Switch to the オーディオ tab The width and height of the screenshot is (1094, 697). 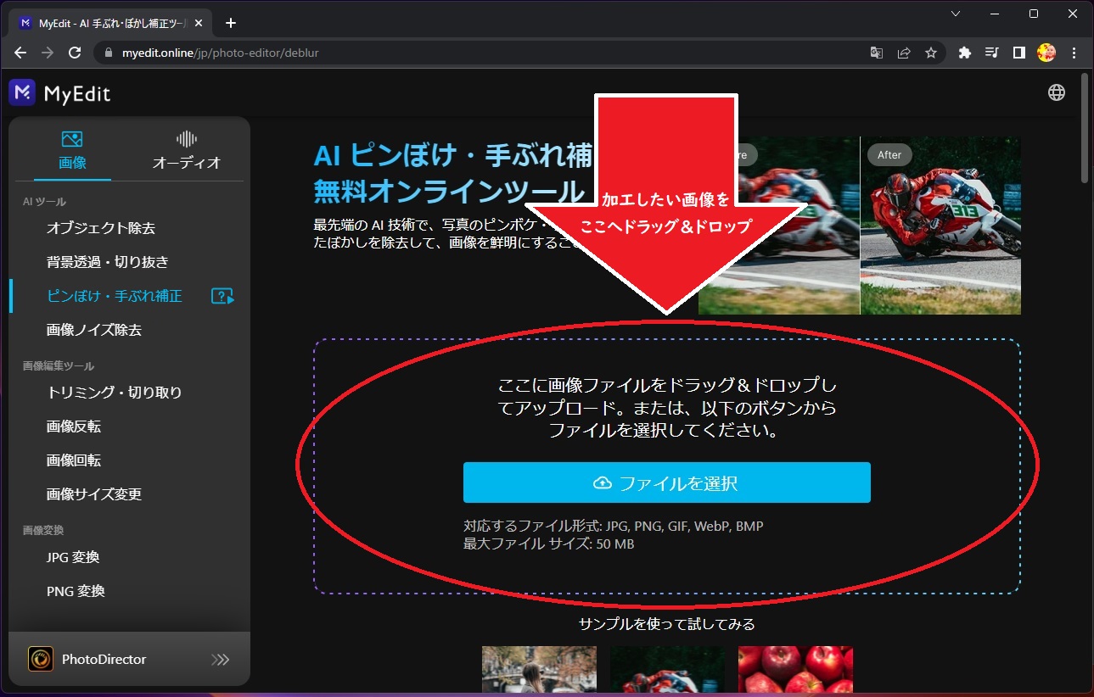(187, 150)
